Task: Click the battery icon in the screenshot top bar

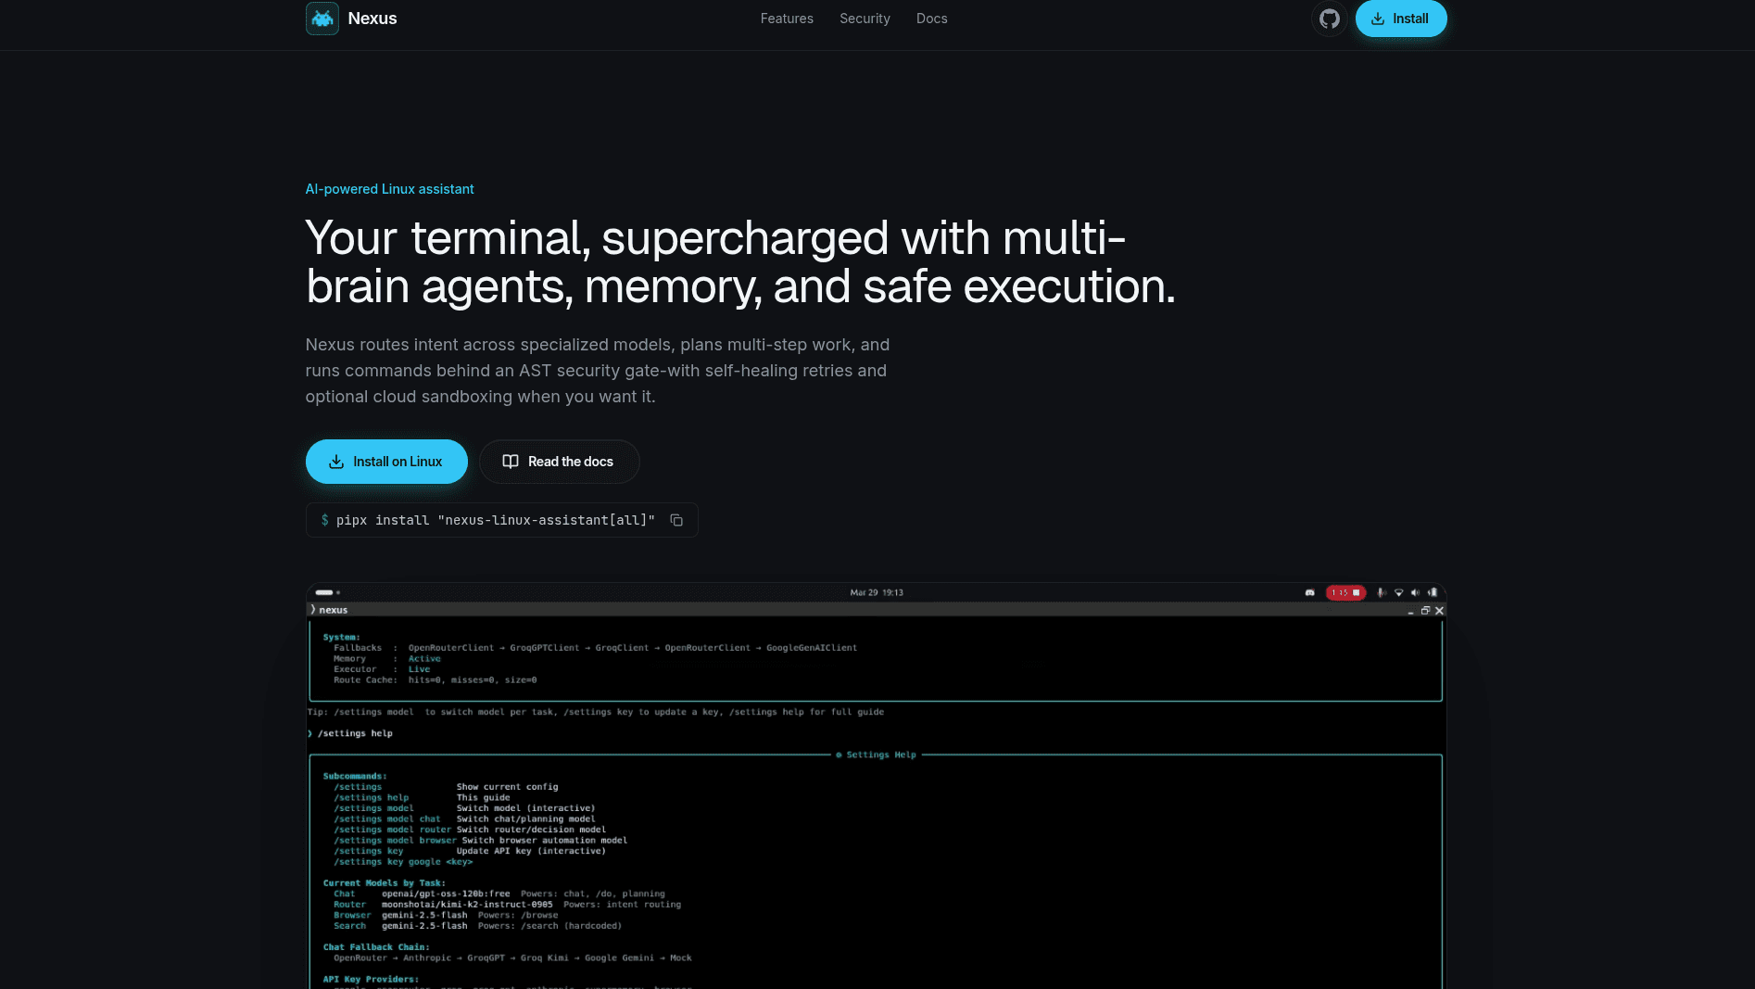Action: coord(1433,592)
